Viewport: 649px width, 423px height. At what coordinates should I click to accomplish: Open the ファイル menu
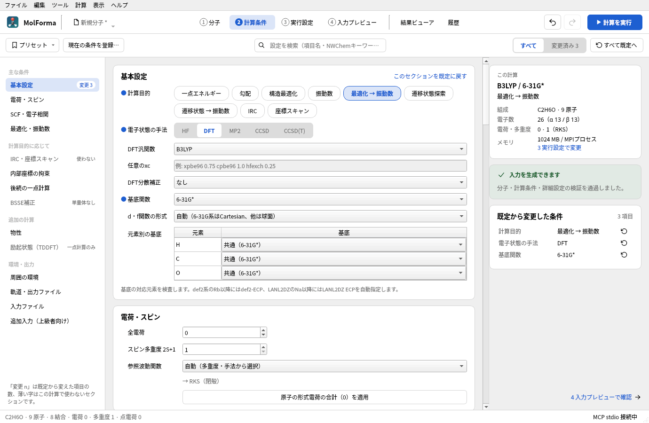(x=16, y=5)
